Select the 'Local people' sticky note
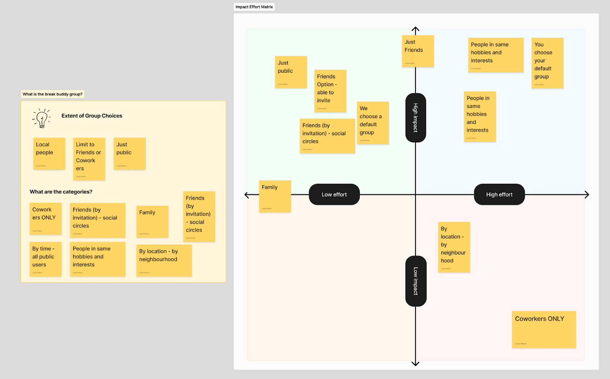 [x=49, y=153]
